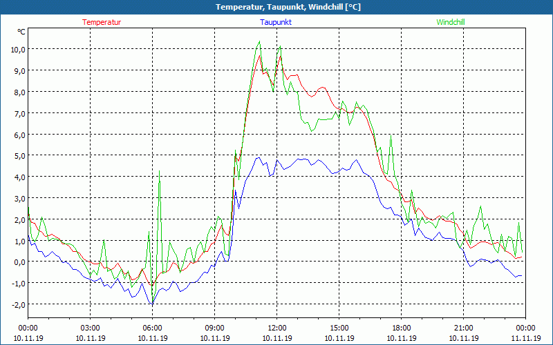Click the 15:00 time axis label
The width and height of the screenshot is (553, 345).
(339, 328)
